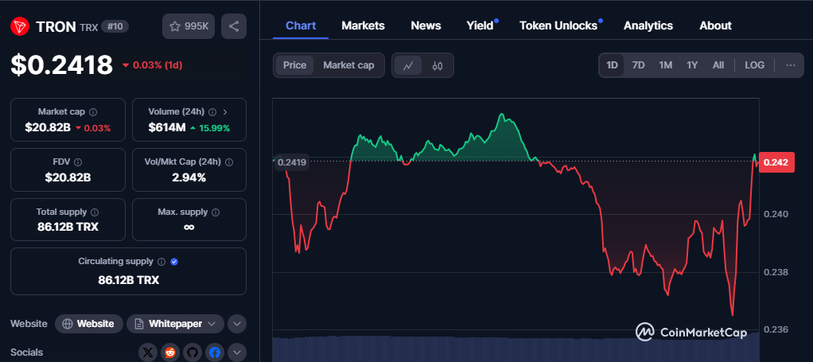The image size is (813, 362).
Task: Switch to line chart view icon
Action: coord(408,65)
